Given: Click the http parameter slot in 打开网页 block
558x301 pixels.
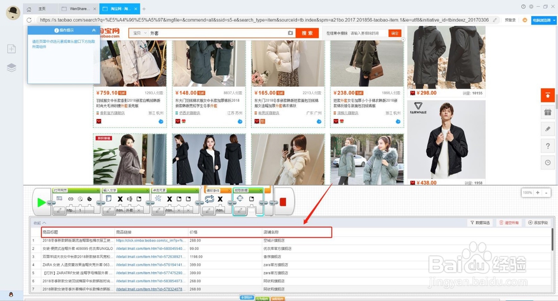Looking at the screenshot, I should (70, 210).
